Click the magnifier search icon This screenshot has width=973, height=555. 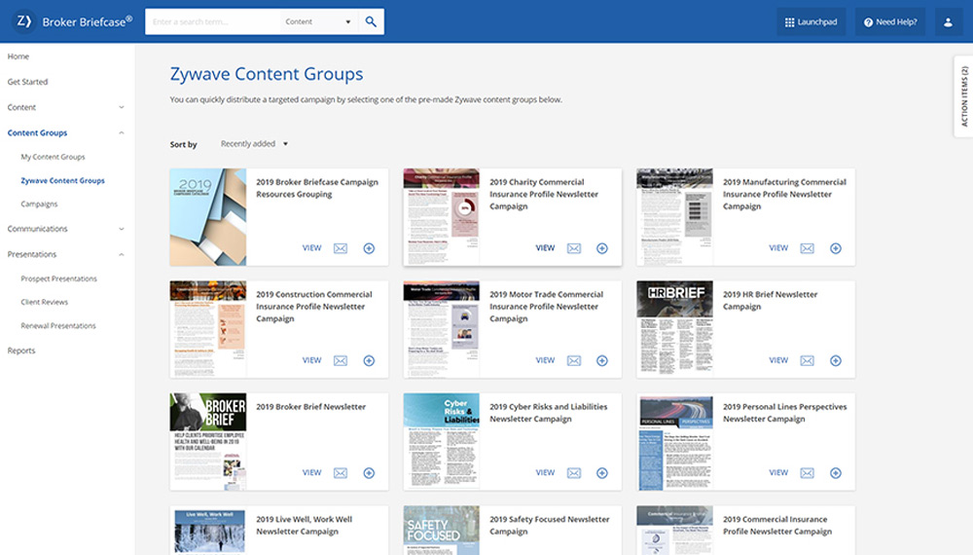(x=371, y=21)
